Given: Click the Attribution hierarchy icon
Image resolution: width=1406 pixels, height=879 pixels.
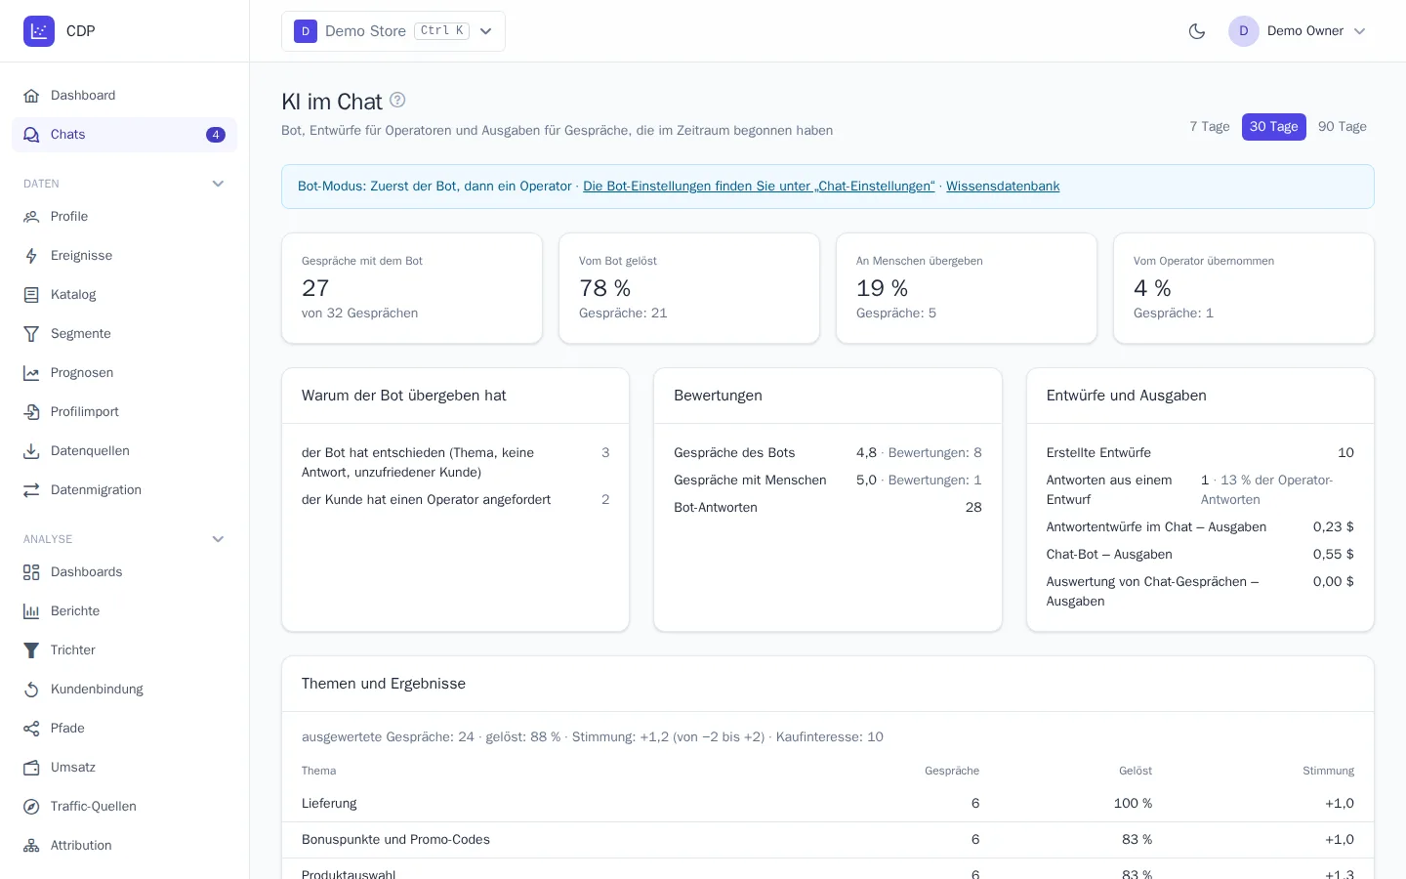Looking at the screenshot, I should [31, 846].
